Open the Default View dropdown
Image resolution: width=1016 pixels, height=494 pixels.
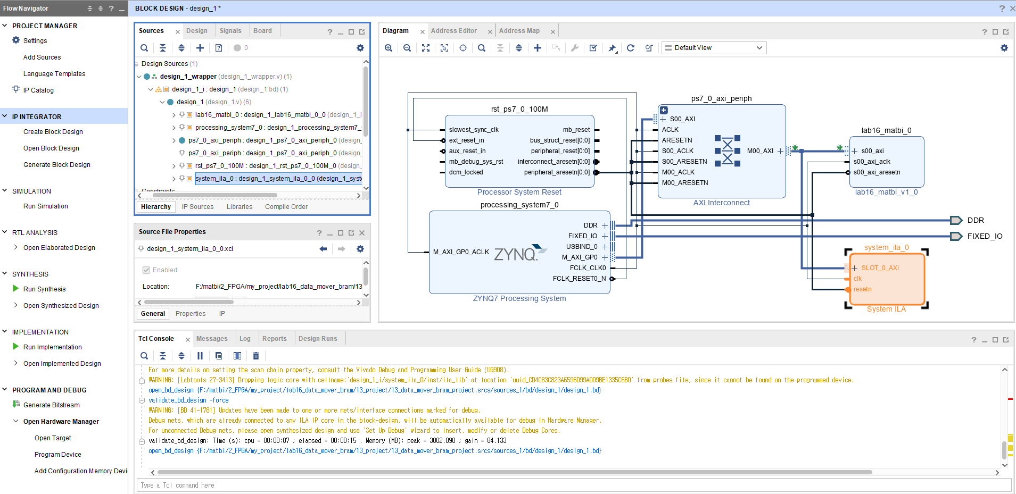714,48
